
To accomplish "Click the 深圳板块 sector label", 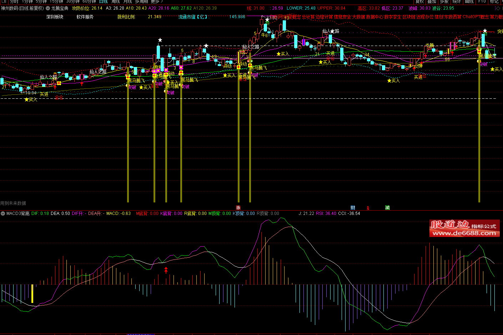I will pos(55,17).
